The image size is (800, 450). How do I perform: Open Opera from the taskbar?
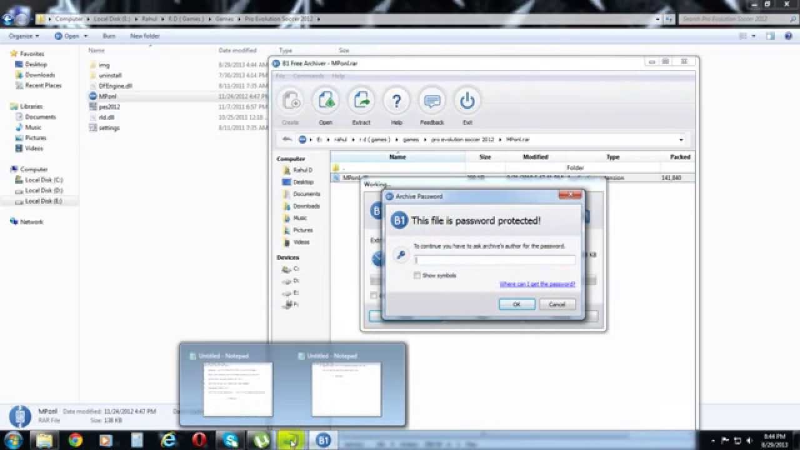pos(199,440)
